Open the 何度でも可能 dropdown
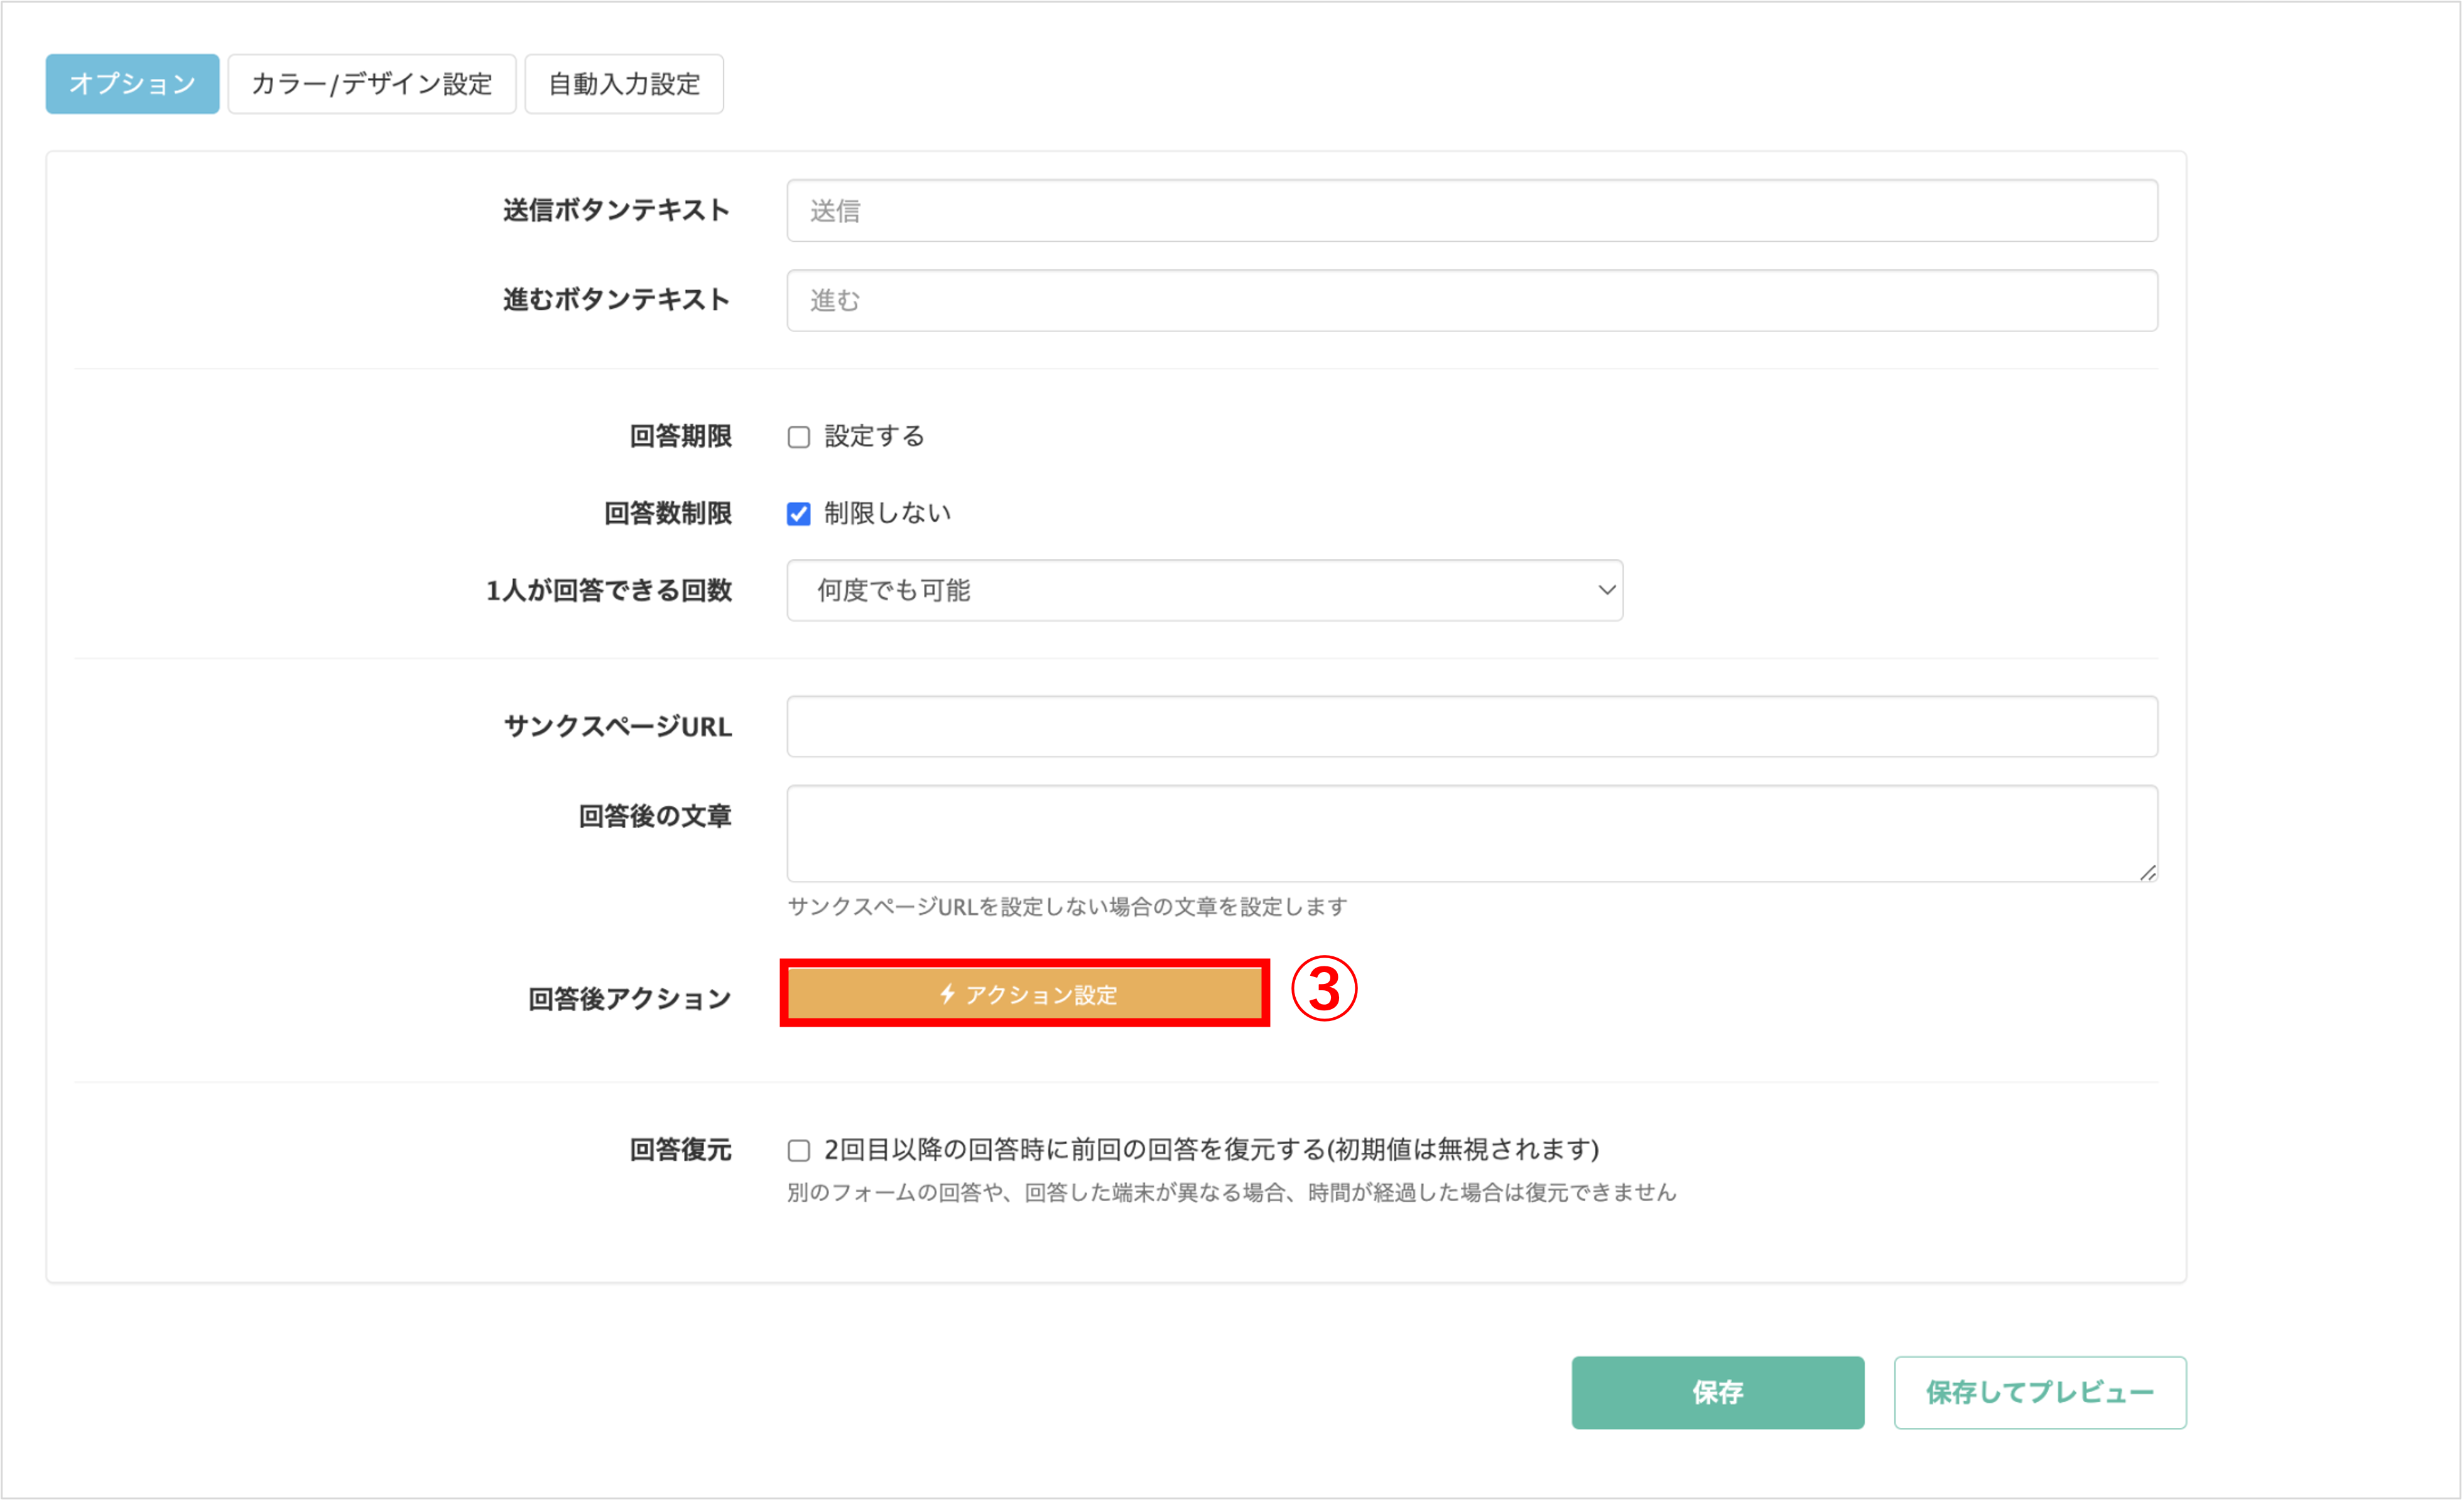 (x=1204, y=591)
